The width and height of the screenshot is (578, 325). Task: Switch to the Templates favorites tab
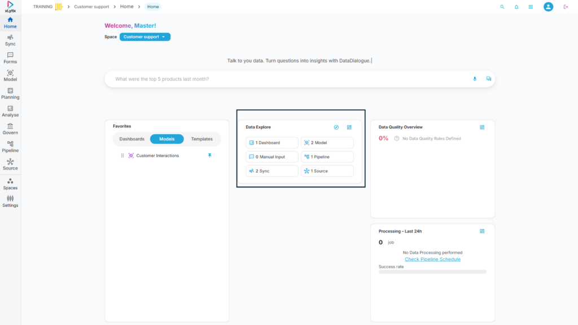[x=202, y=139]
